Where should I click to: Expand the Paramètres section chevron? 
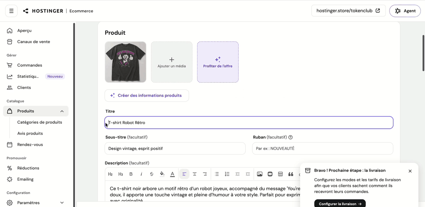click(x=62, y=203)
